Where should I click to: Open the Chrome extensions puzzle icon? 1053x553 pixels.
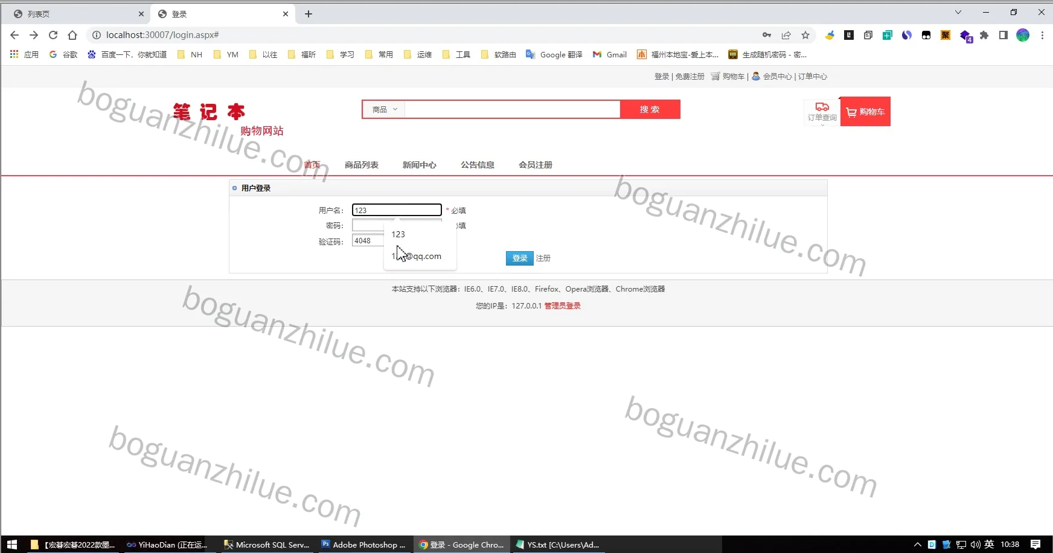point(984,35)
